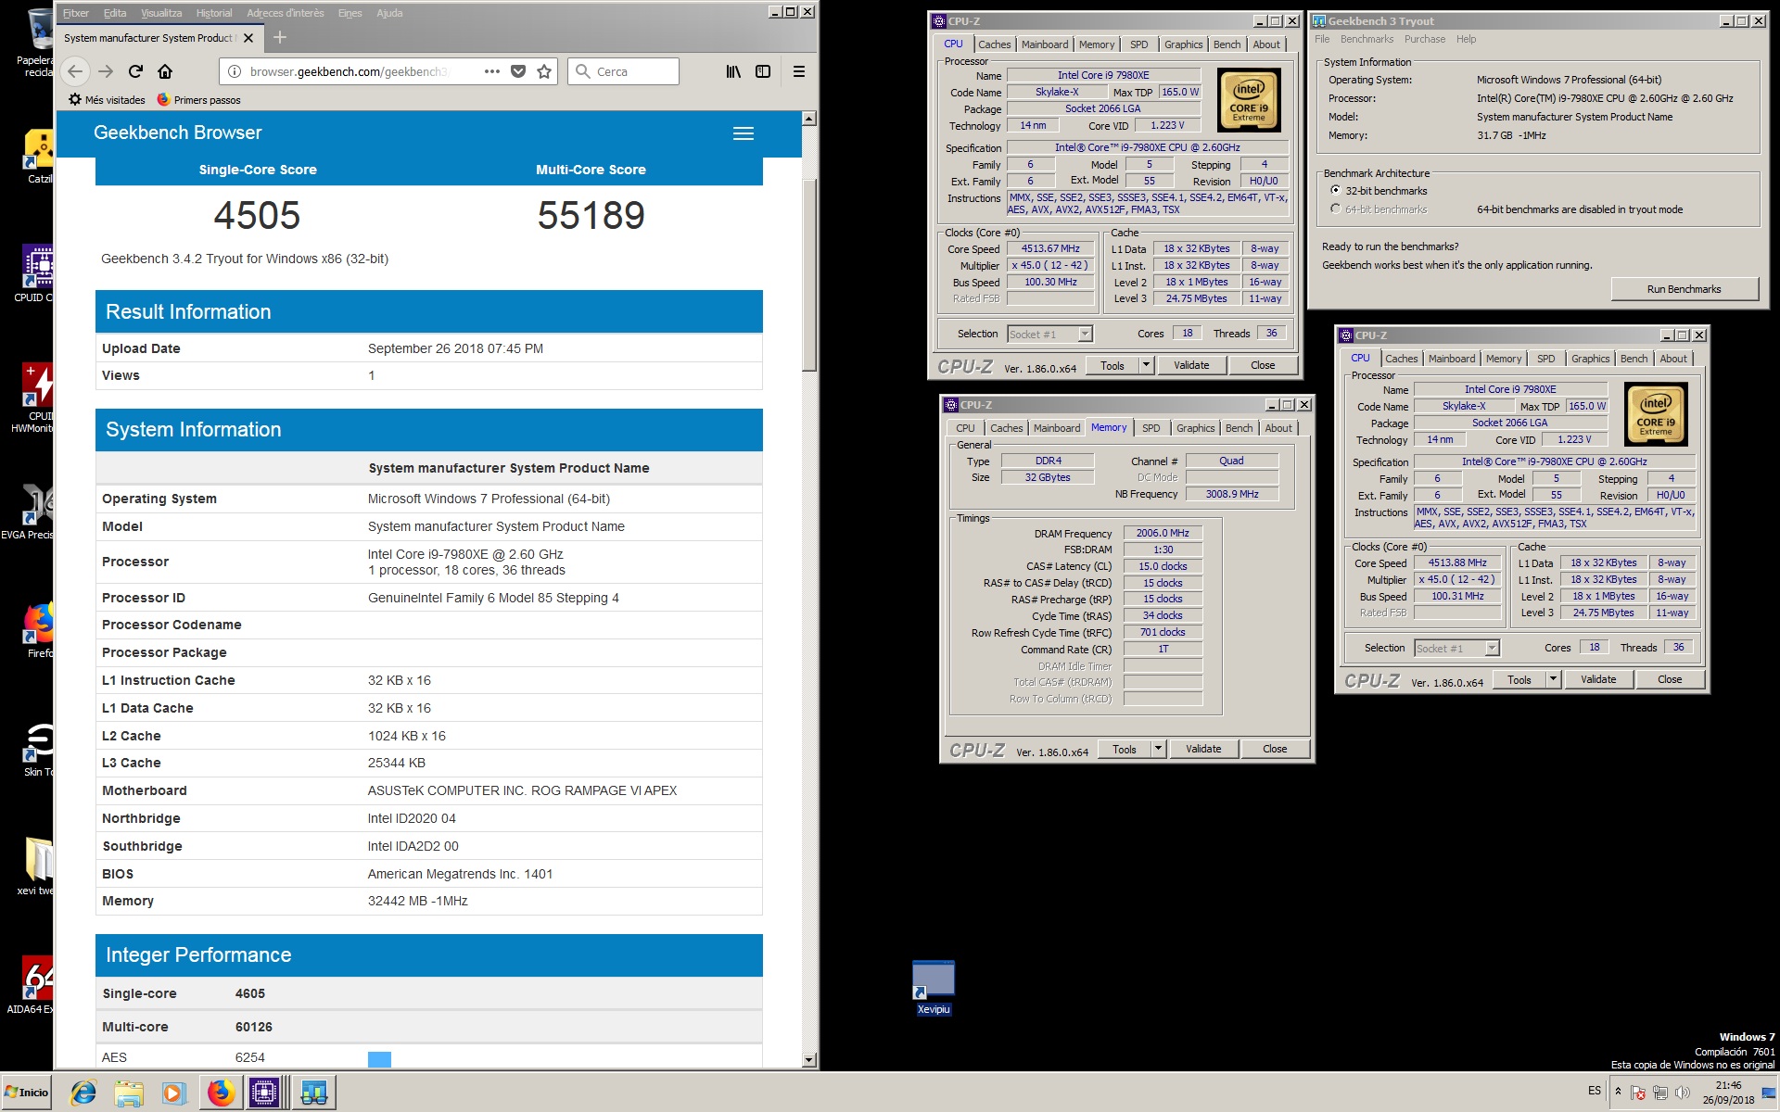
Task: Open Adreces d'interès menu
Action: coord(286,13)
